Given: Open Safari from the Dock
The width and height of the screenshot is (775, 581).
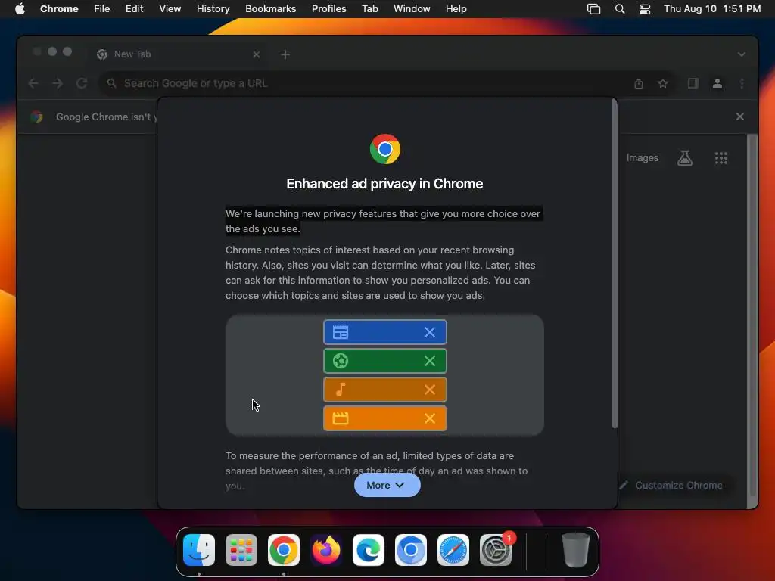Looking at the screenshot, I should coord(453,550).
